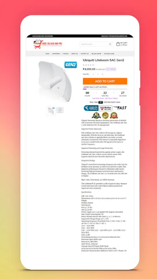Click the five-star rating row
The width and height of the screenshot is (157, 279).
point(88,65)
